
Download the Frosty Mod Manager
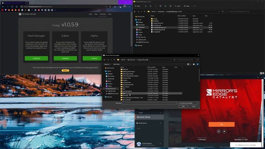click(36, 58)
